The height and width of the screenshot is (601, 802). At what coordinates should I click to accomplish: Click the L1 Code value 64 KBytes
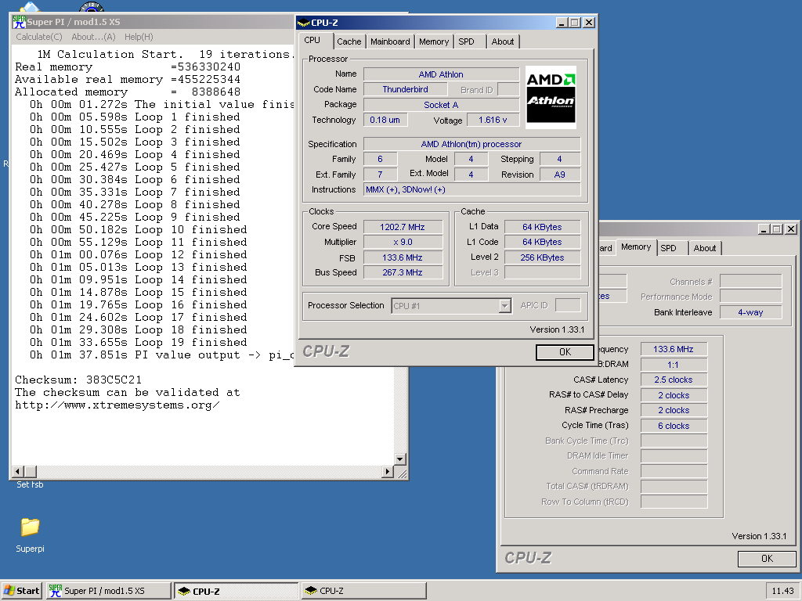point(542,242)
